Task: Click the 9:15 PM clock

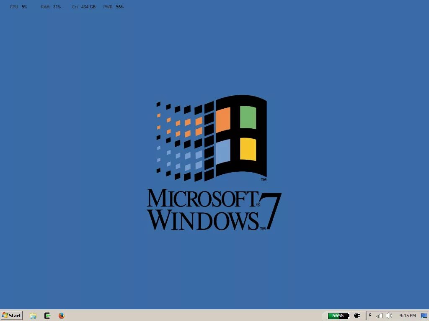Action: coord(407,316)
